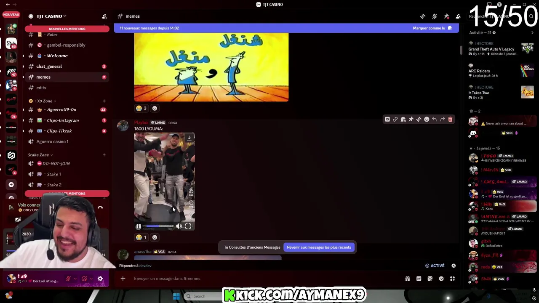The image size is (539, 303).
Task: Open threads icon in channel header
Action: point(423,16)
